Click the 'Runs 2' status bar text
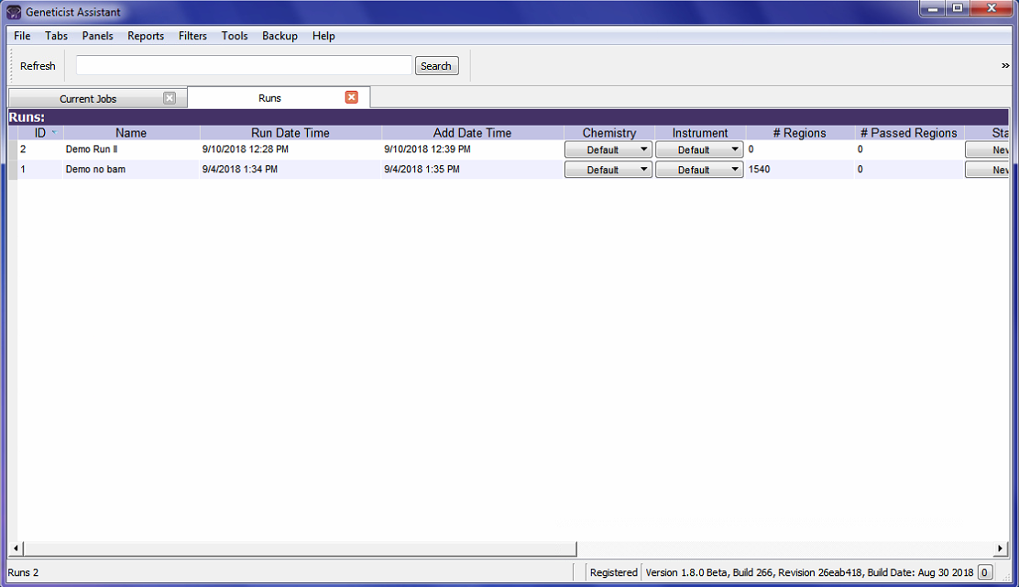Screen dimensions: 1019x587 [x=24, y=572]
